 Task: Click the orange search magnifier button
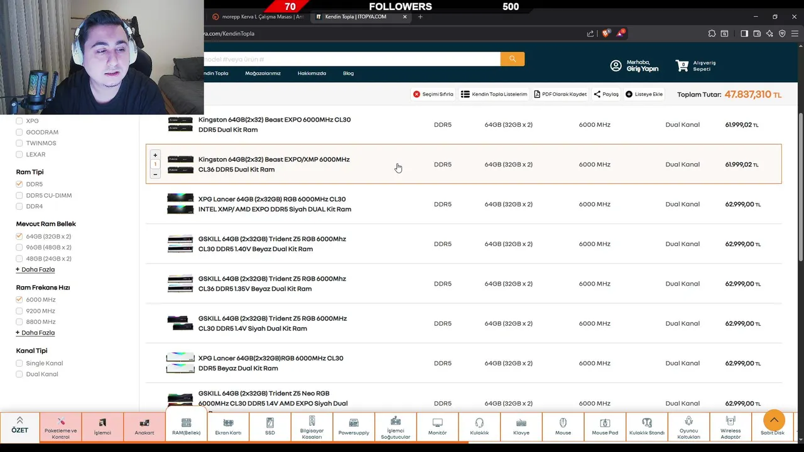(513, 58)
